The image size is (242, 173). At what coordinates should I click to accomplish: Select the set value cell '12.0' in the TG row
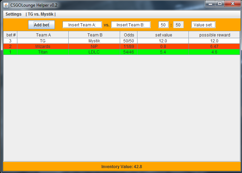(x=163, y=41)
